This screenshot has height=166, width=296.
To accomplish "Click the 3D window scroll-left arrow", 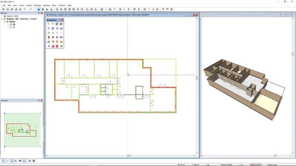I will (203, 156).
